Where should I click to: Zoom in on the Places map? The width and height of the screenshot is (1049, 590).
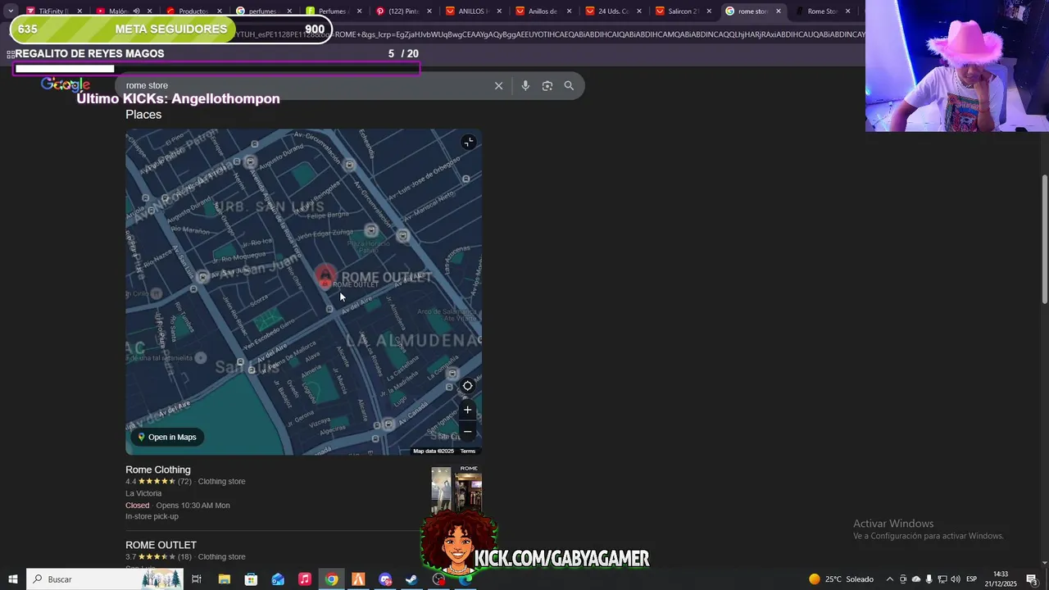tap(467, 410)
